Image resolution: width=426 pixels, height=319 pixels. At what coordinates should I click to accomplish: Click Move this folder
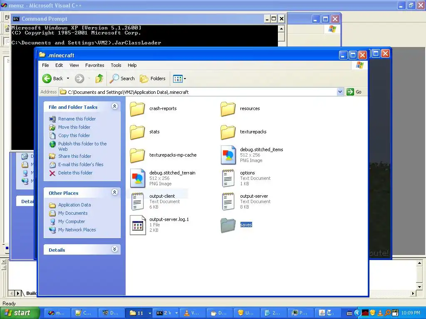click(x=74, y=127)
